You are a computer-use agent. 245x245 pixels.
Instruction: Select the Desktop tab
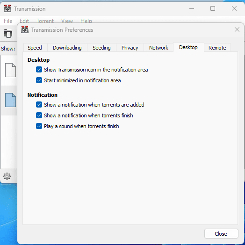(x=188, y=47)
